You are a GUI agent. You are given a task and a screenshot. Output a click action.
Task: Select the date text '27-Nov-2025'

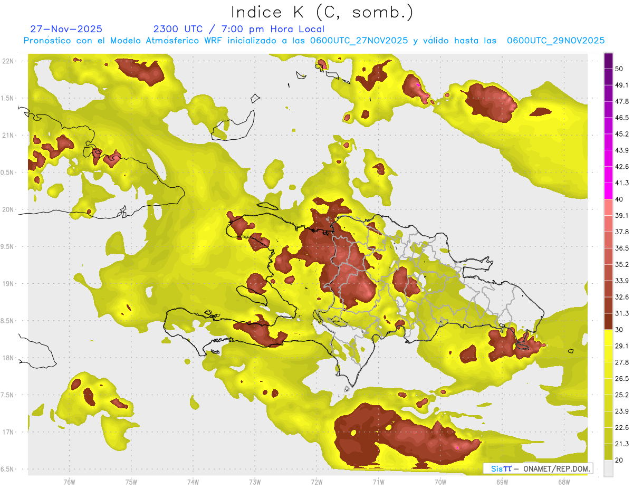pos(66,29)
